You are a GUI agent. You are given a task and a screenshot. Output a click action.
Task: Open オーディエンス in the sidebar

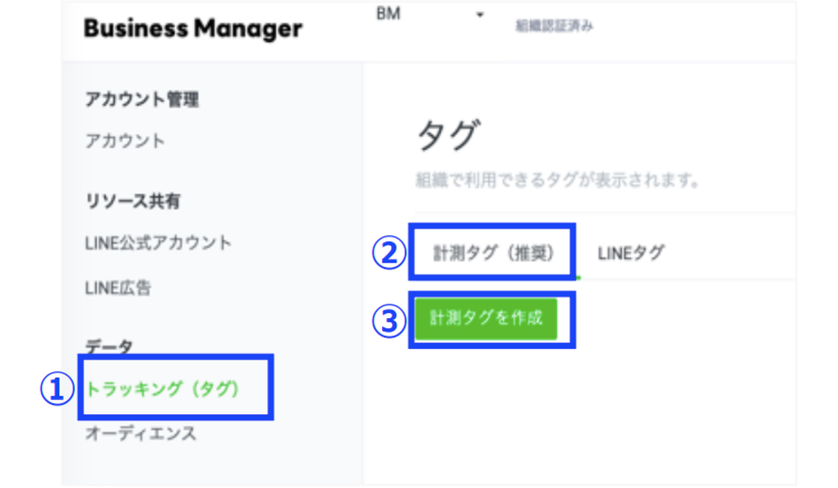pos(141,434)
